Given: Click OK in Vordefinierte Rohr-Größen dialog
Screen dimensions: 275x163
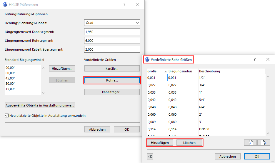Looking at the screenshot, I should (257, 157).
